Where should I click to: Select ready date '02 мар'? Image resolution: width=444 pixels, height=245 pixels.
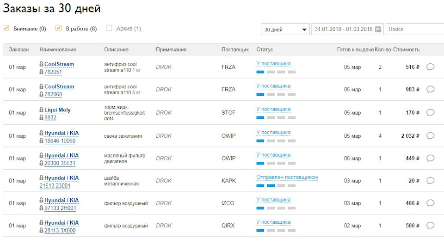pyautogui.click(x=352, y=226)
